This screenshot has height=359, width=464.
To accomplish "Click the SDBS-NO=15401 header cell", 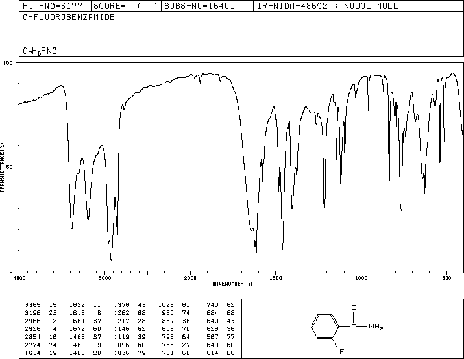I will pos(207,6).
